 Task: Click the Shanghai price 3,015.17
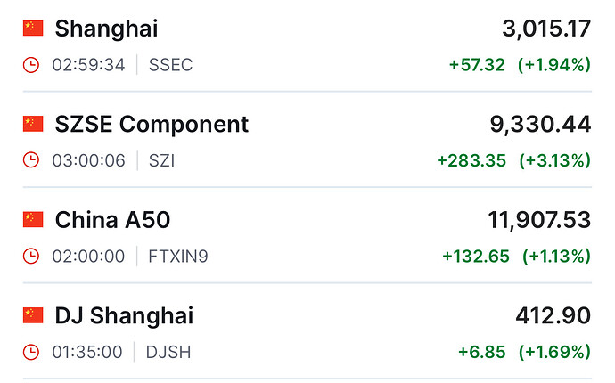[546, 29]
